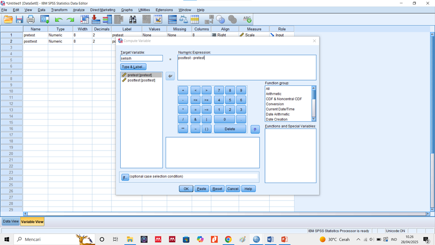Click the horizontal scrollbar right arrow

(428, 214)
